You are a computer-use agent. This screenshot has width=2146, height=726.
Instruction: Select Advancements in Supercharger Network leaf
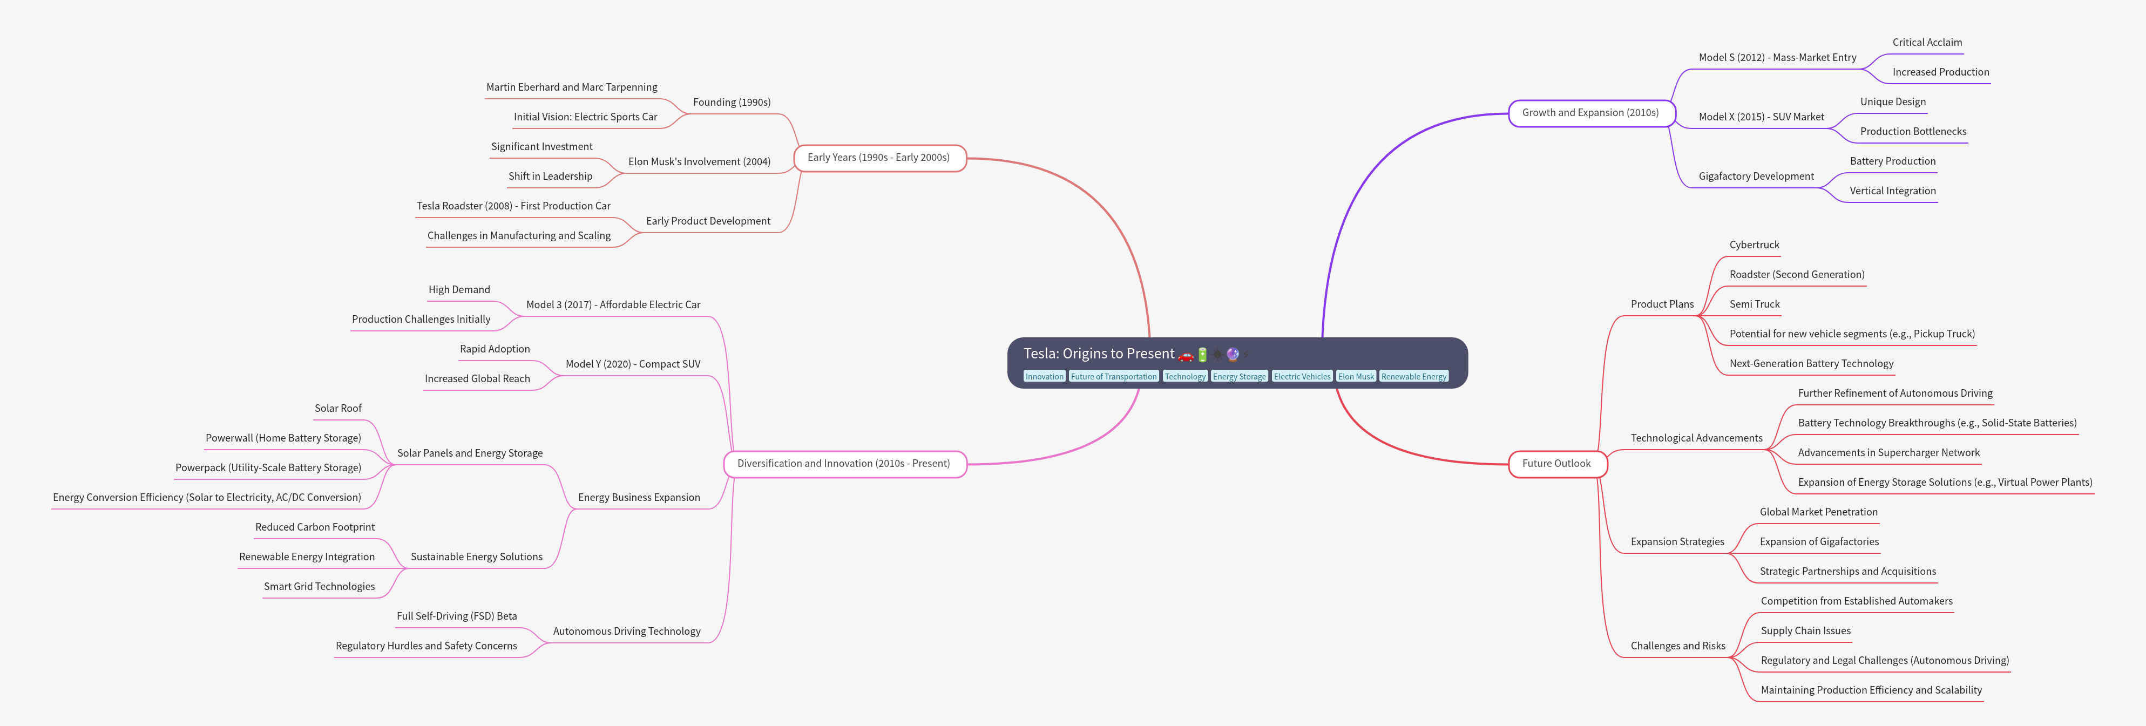1888,453
